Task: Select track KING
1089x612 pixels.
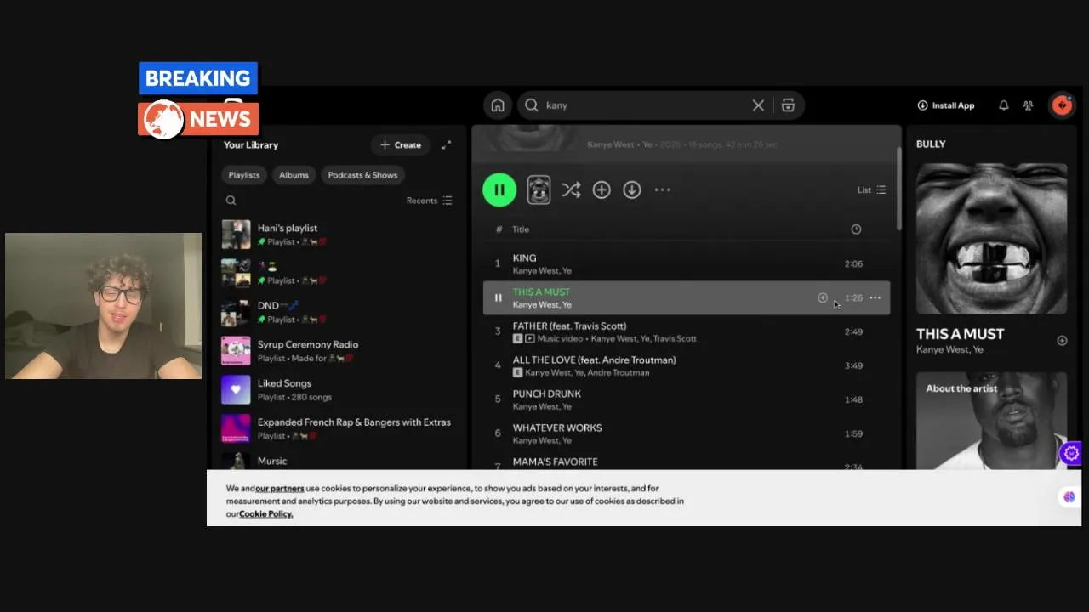Action: (x=687, y=263)
